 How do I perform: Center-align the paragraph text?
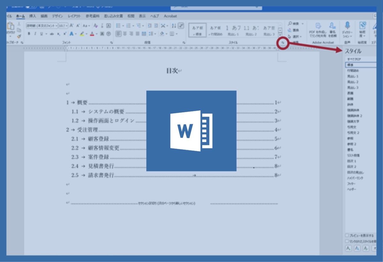click(x=124, y=34)
